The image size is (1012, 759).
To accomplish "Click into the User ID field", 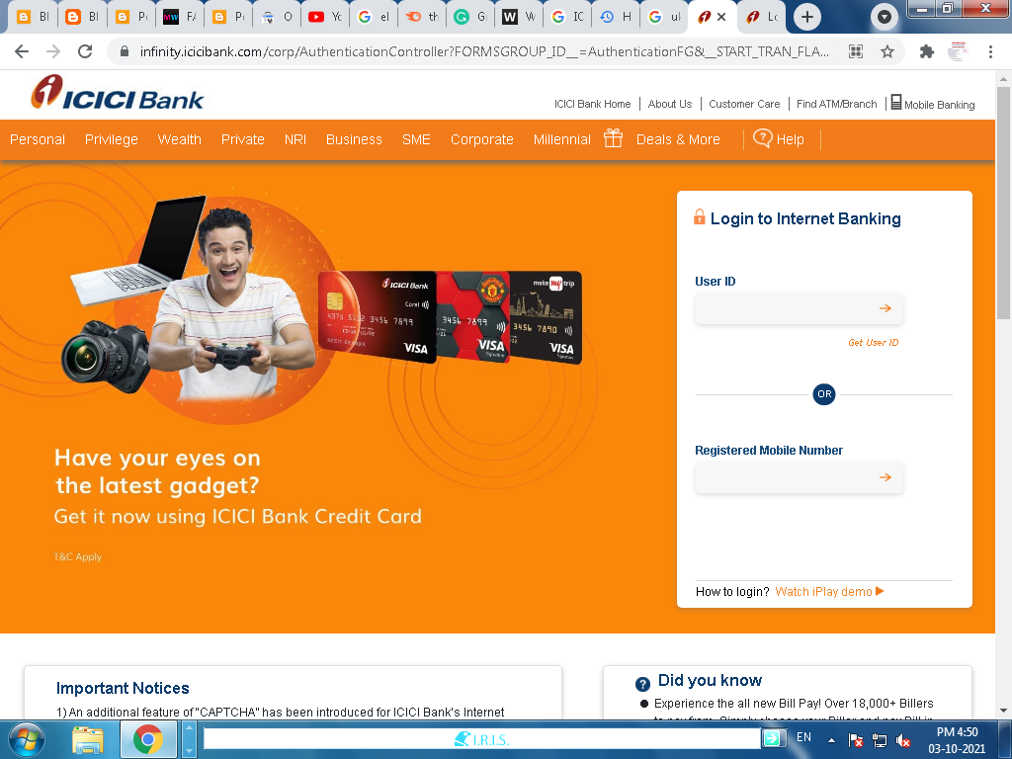I will 799,308.
